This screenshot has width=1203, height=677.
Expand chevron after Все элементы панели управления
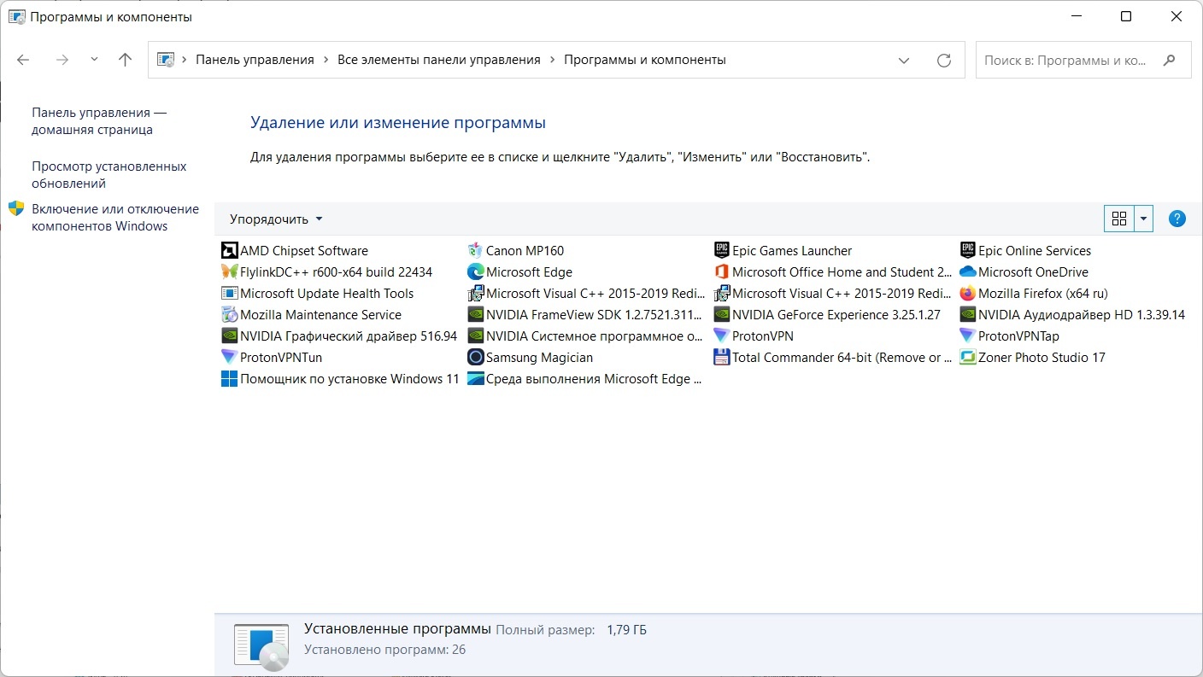pyautogui.click(x=552, y=60)
